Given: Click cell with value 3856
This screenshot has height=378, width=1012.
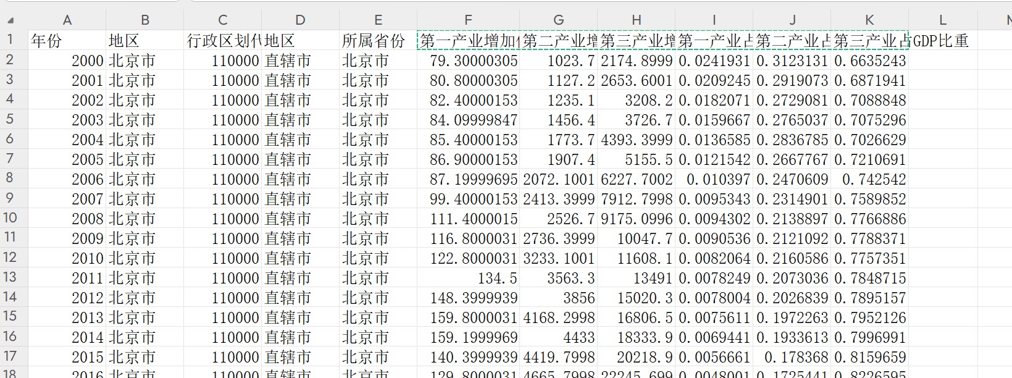Looking at the screenshot, I should [x=559, y=298].
